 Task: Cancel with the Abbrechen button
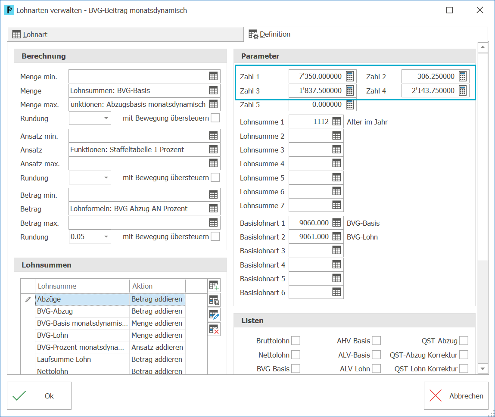click(x=456, y=396)
